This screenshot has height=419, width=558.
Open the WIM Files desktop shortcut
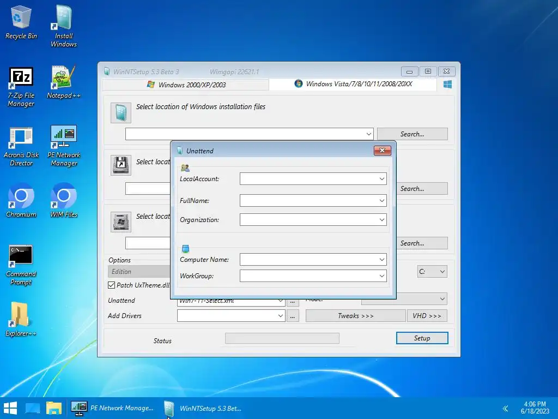[x=64, y=200]
